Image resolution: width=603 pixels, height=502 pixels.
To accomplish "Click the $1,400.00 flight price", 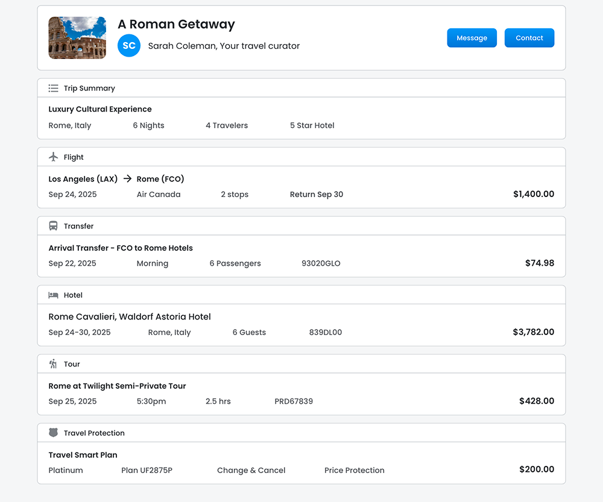I will click(x=533, y=194).
